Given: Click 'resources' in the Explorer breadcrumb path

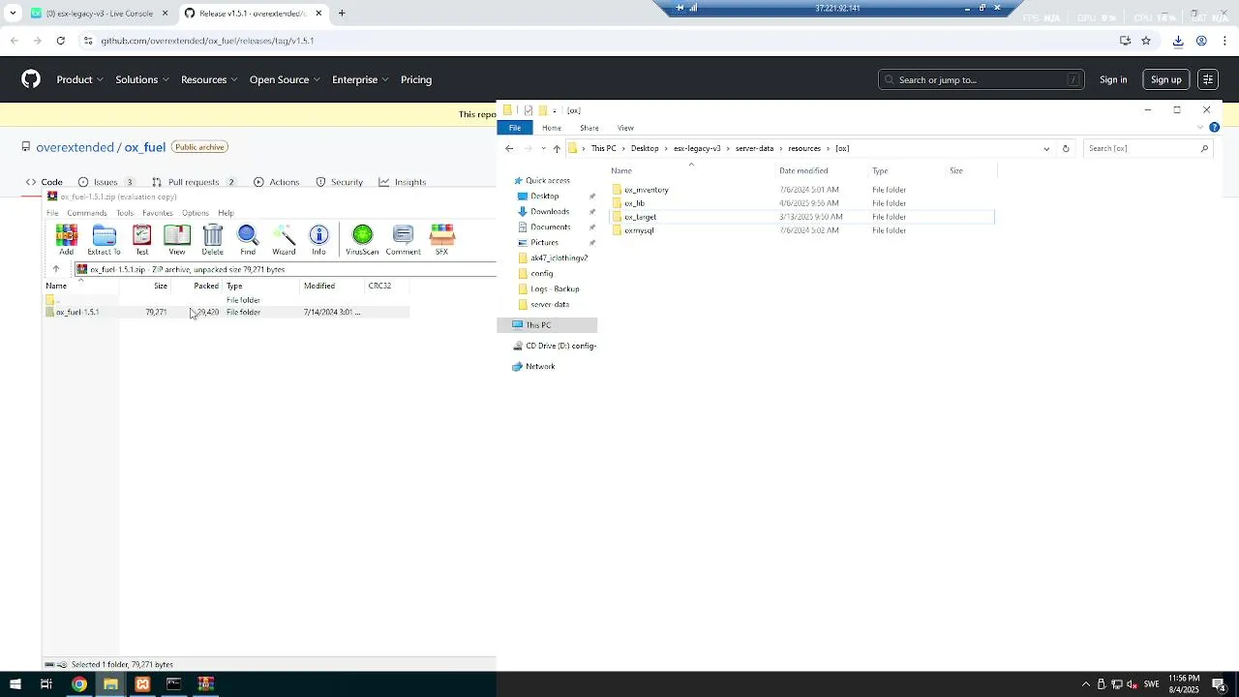Looking at the screenshot, I should [x=804, y=148].
